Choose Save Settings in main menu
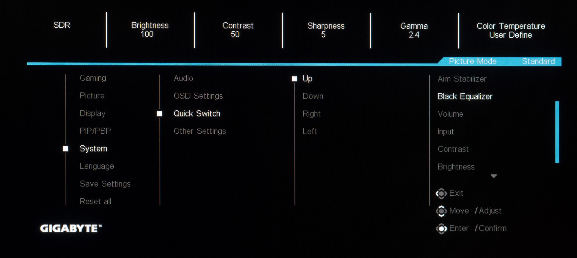This screenshot has width=577, height=258. [x=105, y=184]
